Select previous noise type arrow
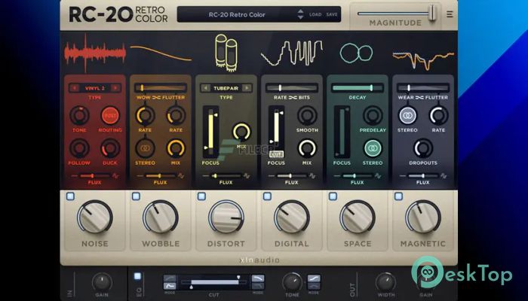This screenshot has height=301, width=528. [x=74, y=88]
